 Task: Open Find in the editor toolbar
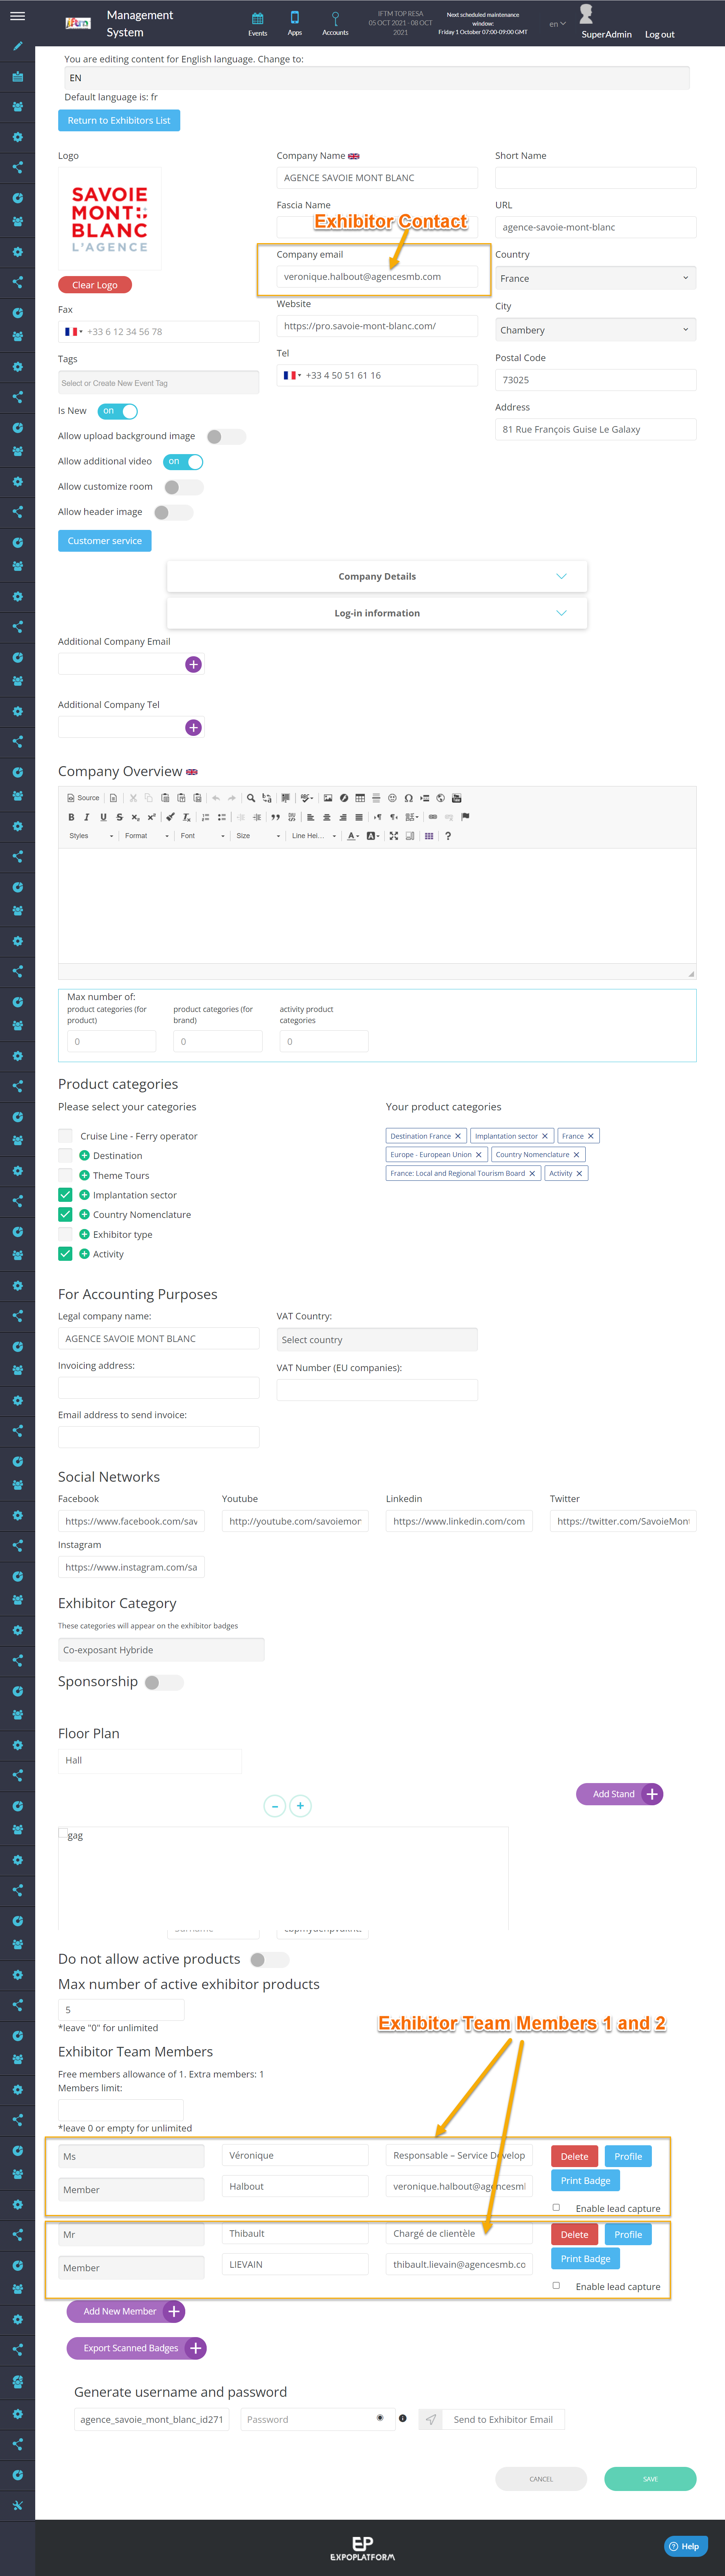coord(251,798)
